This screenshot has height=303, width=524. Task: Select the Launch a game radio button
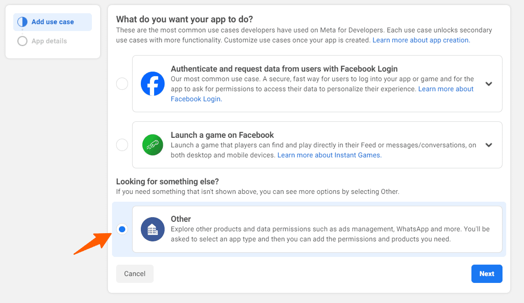tap(122, 145)
